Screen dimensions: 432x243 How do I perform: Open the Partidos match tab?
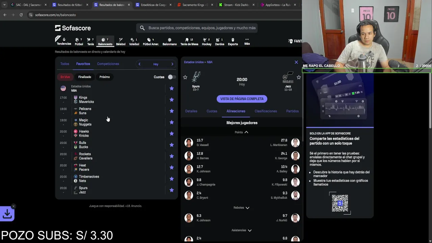(292, 111)
